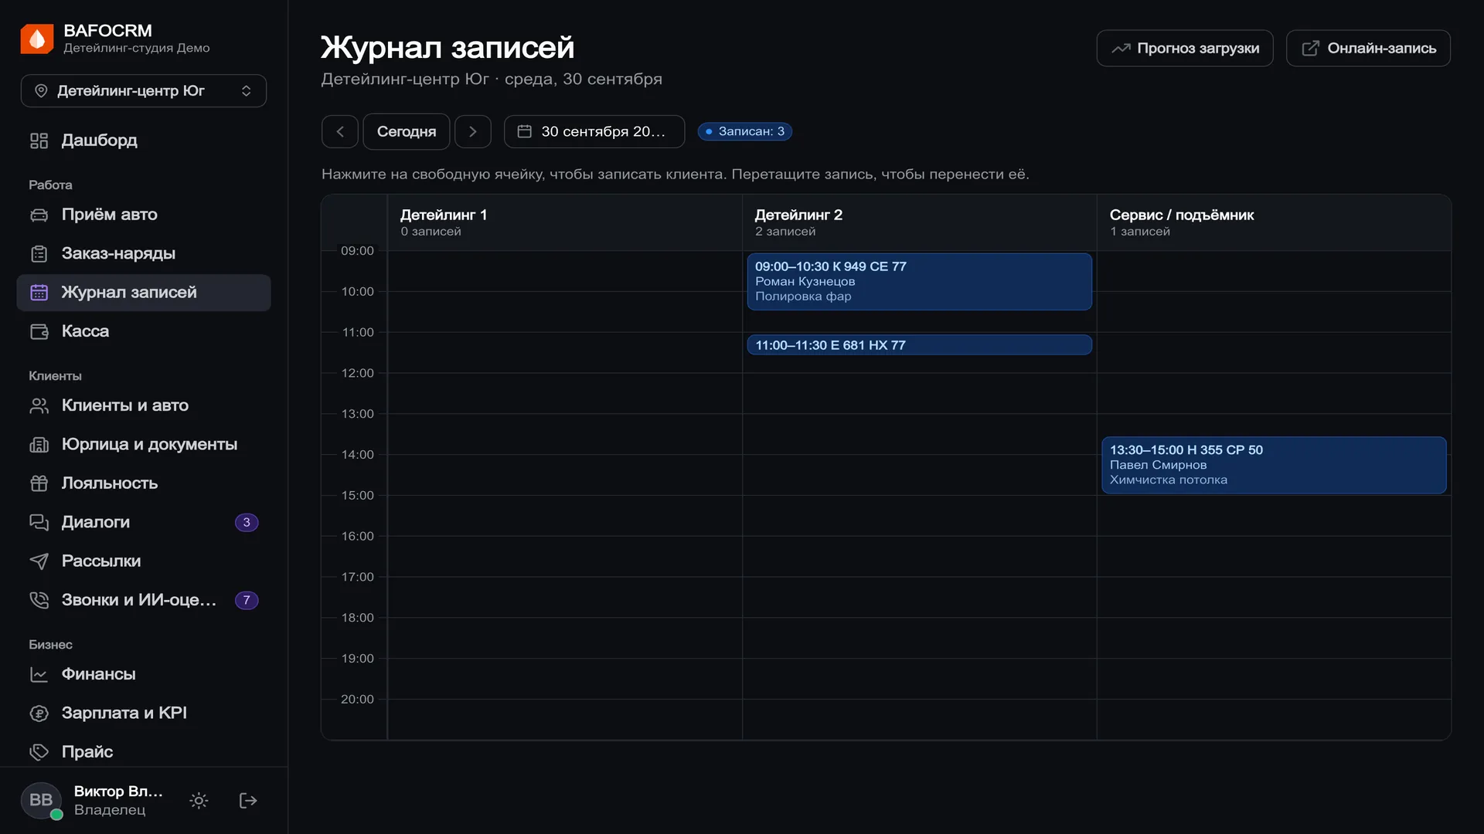The image size is (1484, 834).
Task: Go to previous day with left chevron
Action: click(x=340, y=131)
